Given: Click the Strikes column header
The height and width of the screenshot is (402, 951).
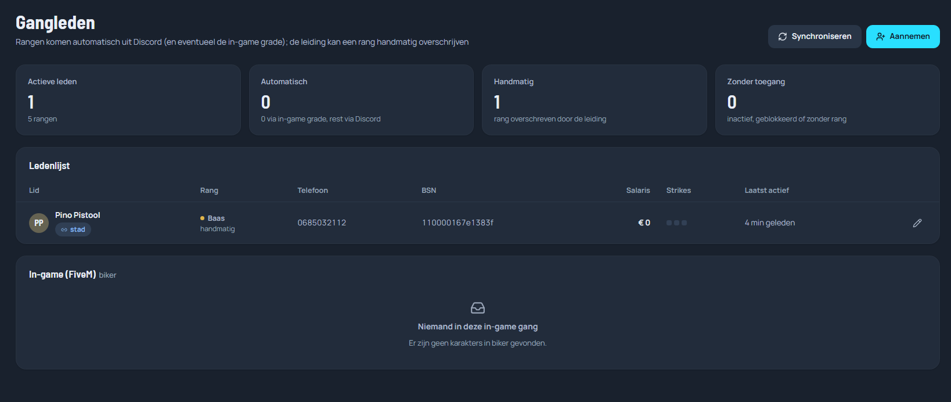Looking at the screenshot, I should 679,191.
